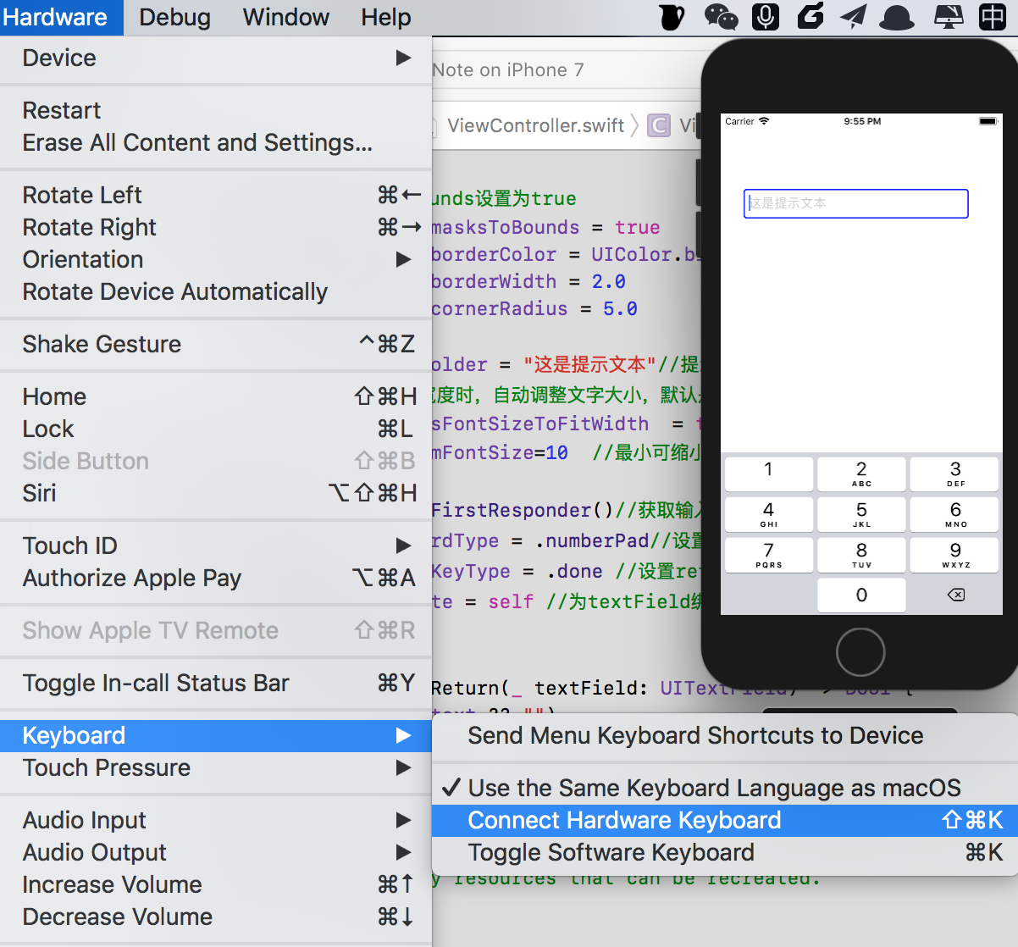Viewport: 1018px width, 947px height.
Task: Choose Increase Volume
Action: 216,884
